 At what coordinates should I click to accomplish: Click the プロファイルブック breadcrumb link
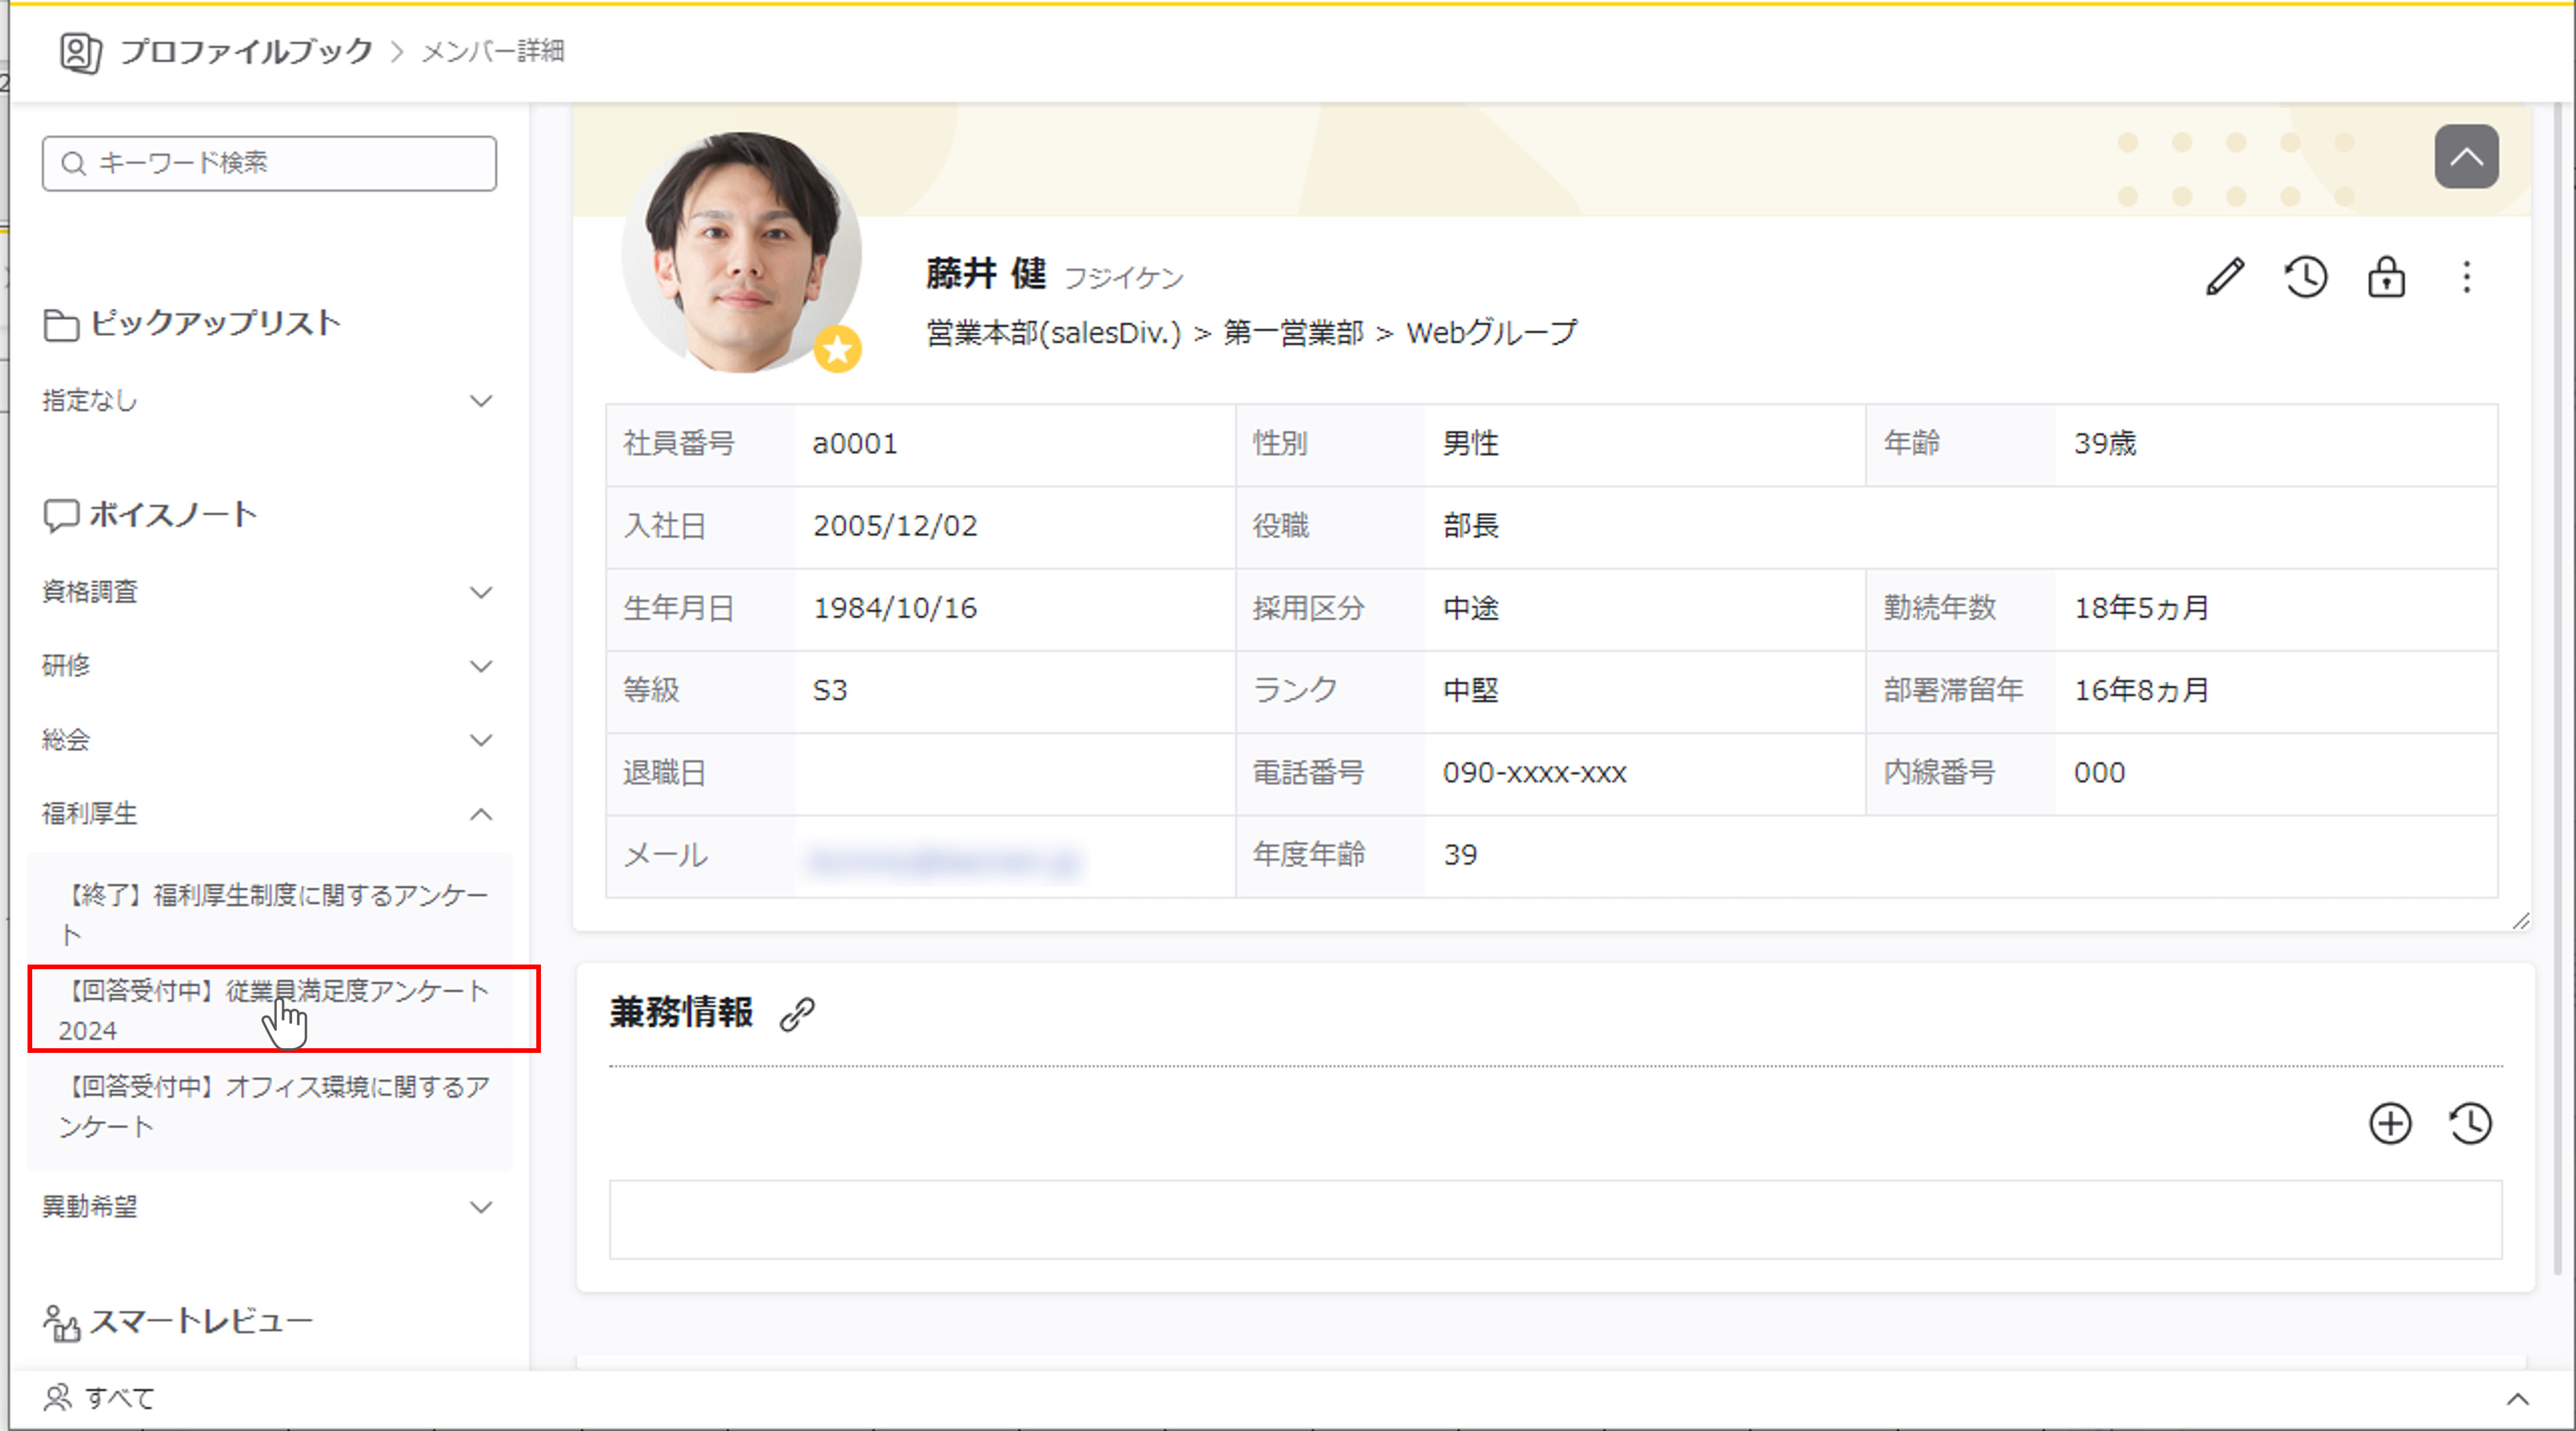[x=245, y=51]
